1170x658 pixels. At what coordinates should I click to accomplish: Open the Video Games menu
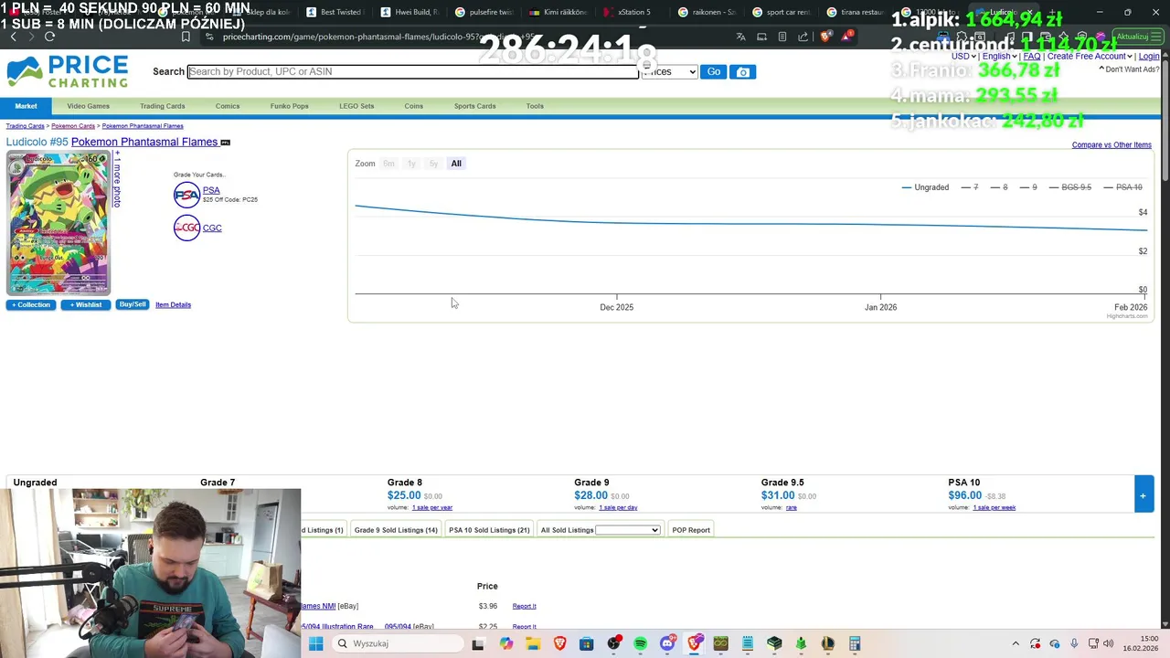click(x=88, y=106)
